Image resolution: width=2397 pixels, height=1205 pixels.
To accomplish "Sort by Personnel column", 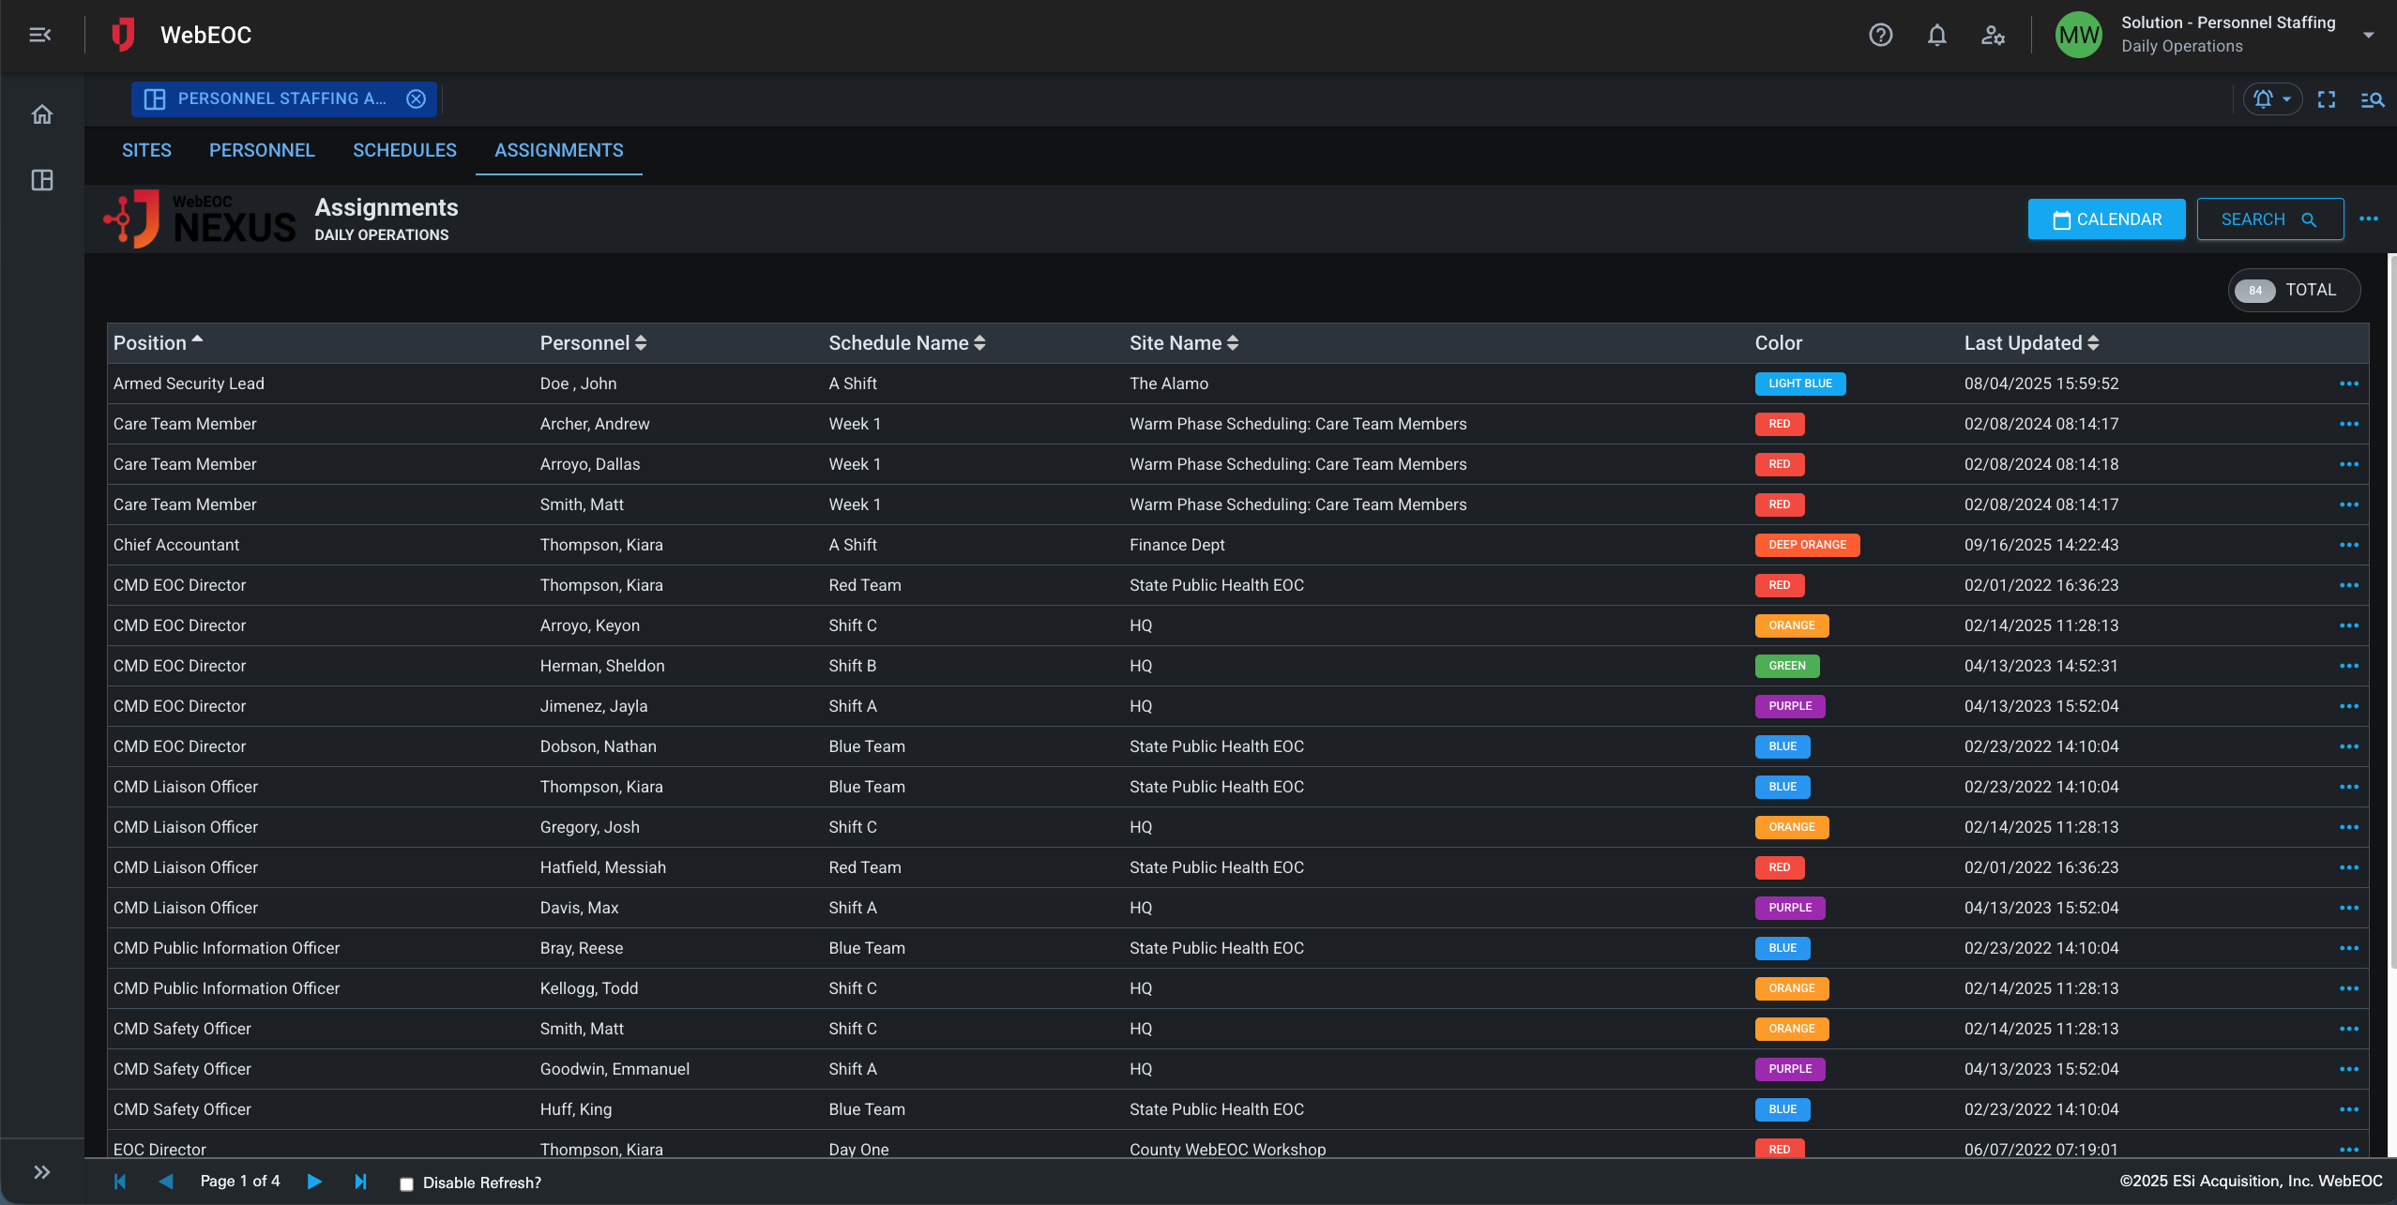I will pos(593,343).
